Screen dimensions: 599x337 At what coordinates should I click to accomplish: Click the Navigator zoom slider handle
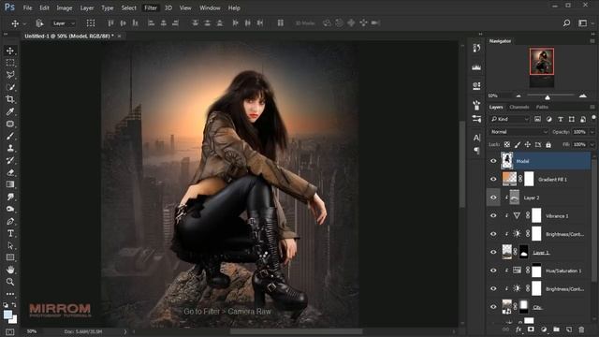(x=548, y=97)
